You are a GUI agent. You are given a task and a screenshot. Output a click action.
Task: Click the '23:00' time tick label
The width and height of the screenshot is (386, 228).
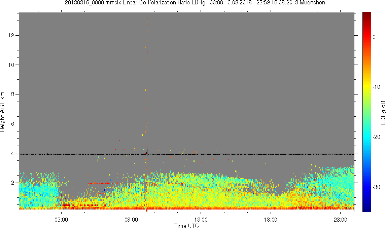[341, 220]
